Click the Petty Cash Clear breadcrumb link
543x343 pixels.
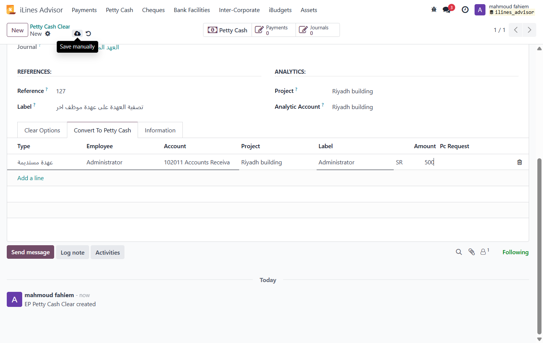[50, 27]
